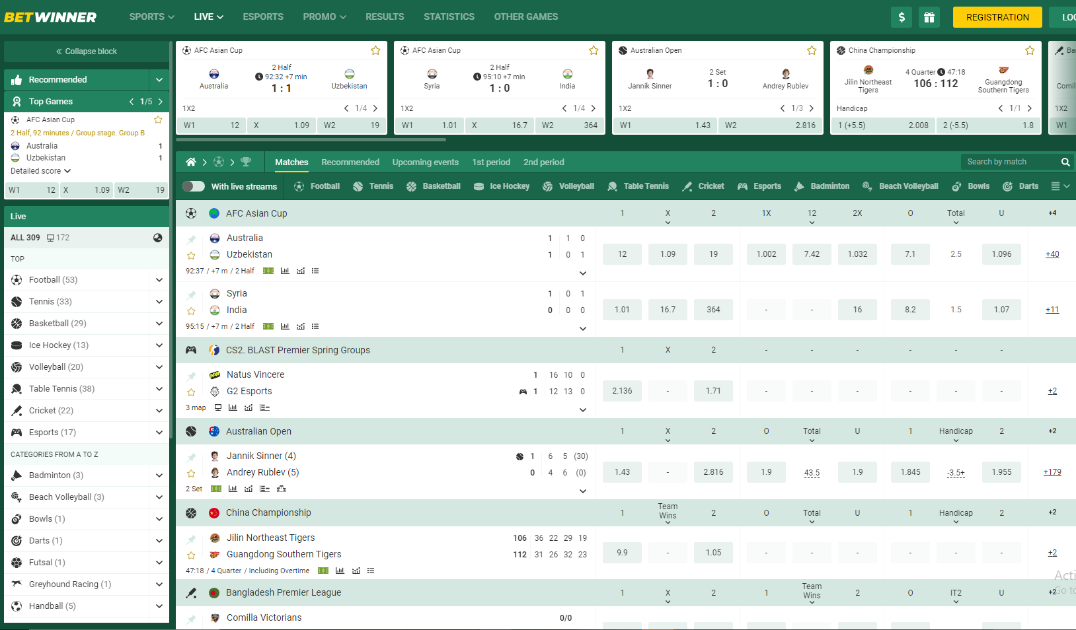The image size is (1076, 630).
Task: Select odds 2.816 for Andrey Rublev
Action: (713, 472)
